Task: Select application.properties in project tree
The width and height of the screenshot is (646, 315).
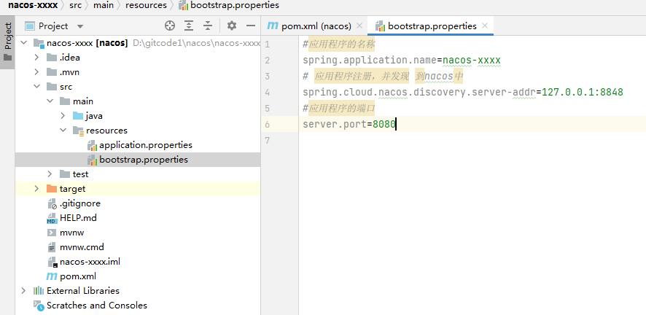Action: pyautogui.click(x=145, y=145)
